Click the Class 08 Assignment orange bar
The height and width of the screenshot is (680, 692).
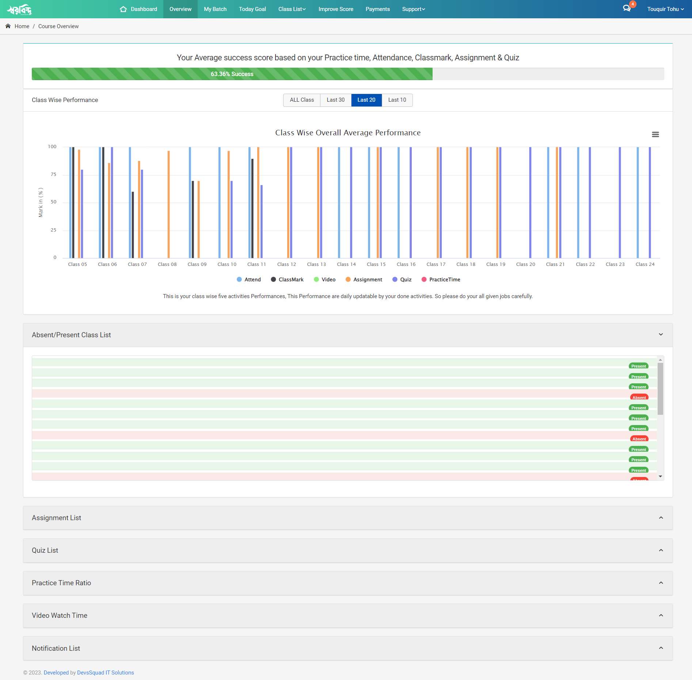(168, 204)
